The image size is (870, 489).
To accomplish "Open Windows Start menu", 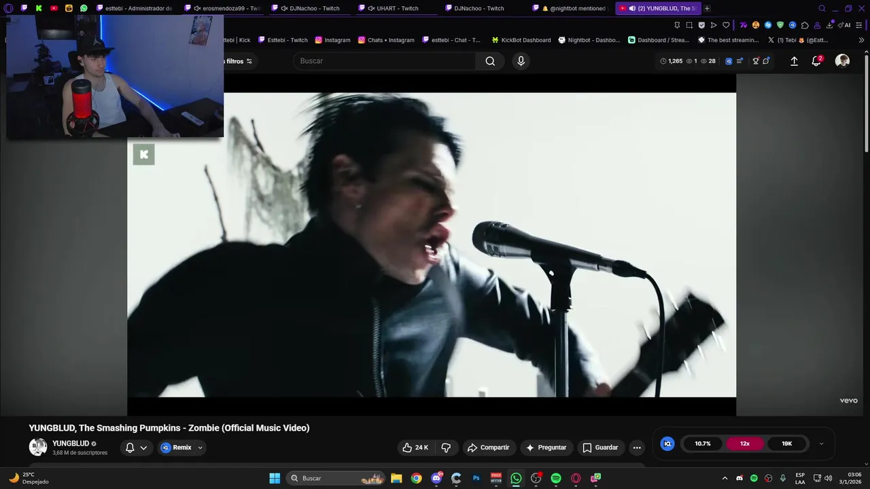I will [275, 478].
